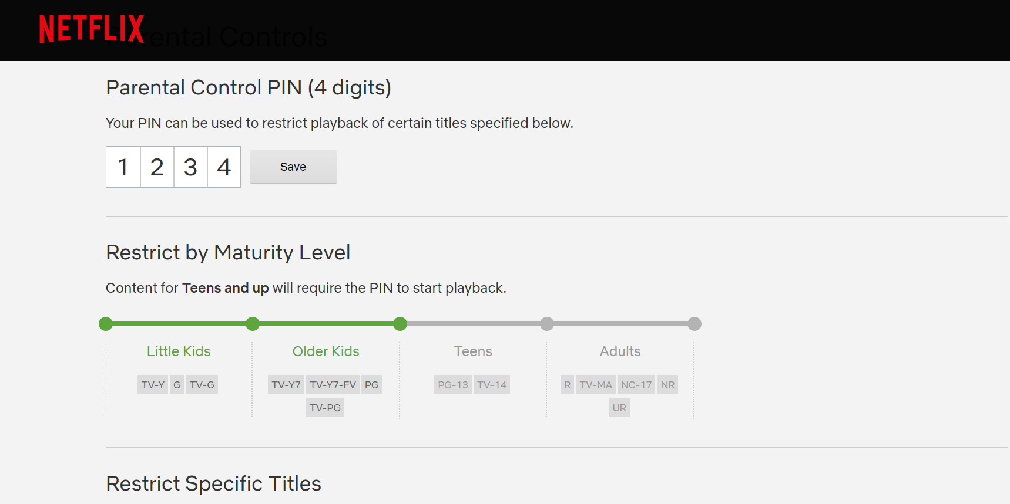This screenshot has width=1010, height=504.
Task: Toggle the Teens maturity level on
Action: click(547, 323)
